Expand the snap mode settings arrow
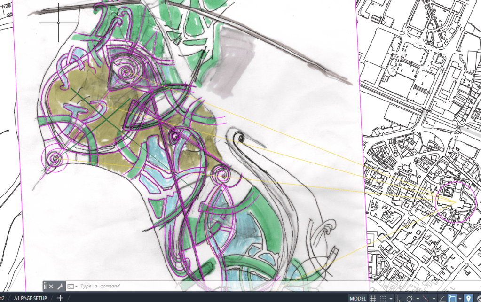Viewport: 481px width, 302px height. tap(391, 299)
